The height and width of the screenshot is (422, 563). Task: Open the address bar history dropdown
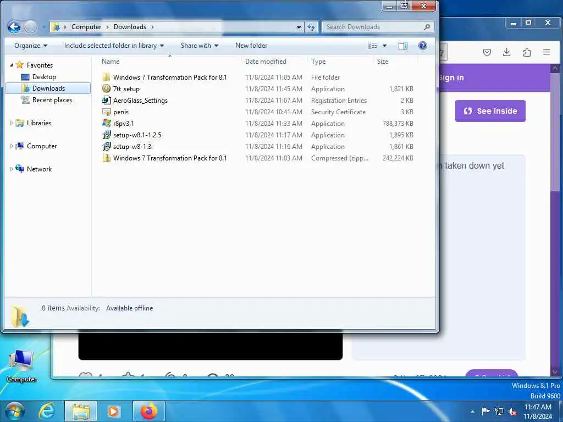pos(299,27)
